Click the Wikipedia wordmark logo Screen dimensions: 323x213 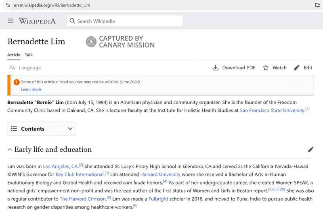(x=37, y=21)
